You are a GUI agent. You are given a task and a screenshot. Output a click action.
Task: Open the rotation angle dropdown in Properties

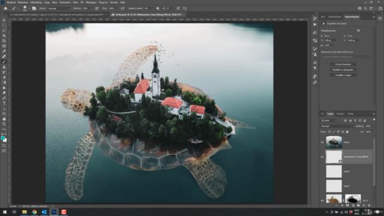point(333,46)
